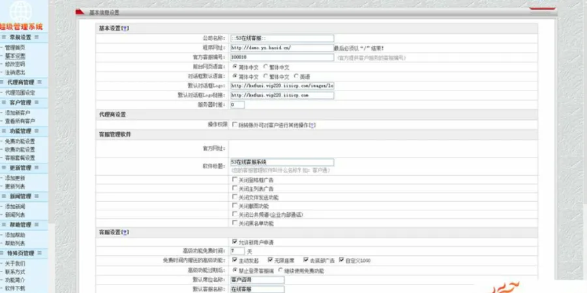587x293 pixels.
Task: Select the 继续使用免费功能 radio option
Action: tap(280, 270)
